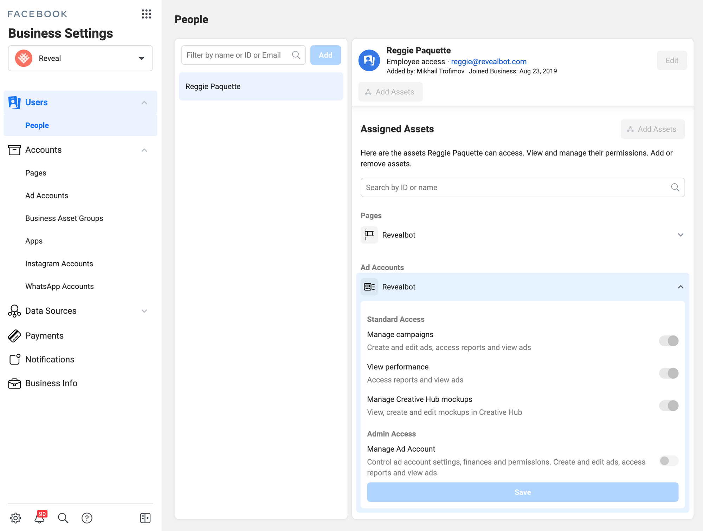Click the Revealbot ad account icon
Image resolution: width=703 pixels, height=531 pixels.
[369, 287]
